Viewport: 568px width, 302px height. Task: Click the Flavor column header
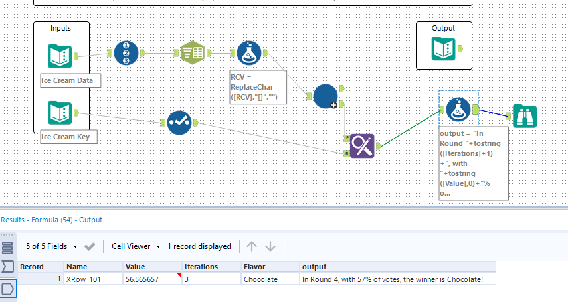270,267
